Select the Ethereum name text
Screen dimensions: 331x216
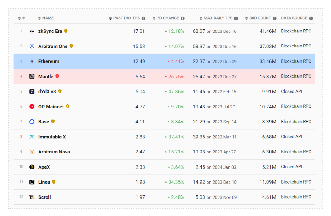49,61
